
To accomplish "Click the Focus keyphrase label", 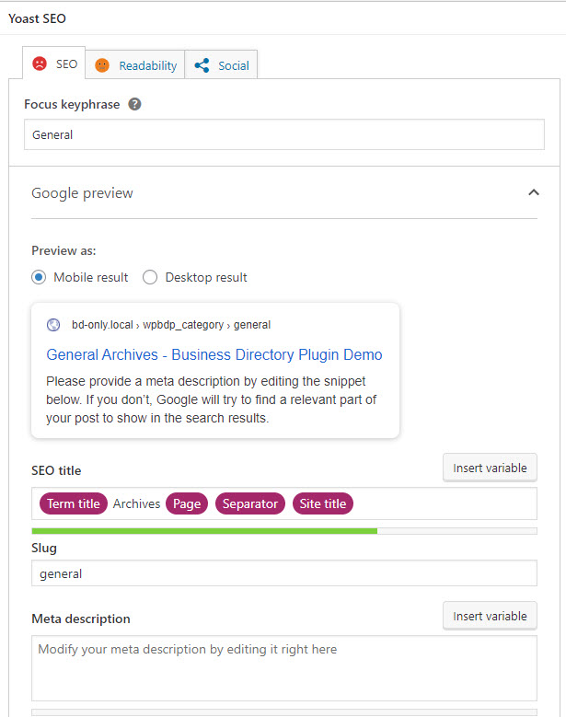I will point(72,104).
